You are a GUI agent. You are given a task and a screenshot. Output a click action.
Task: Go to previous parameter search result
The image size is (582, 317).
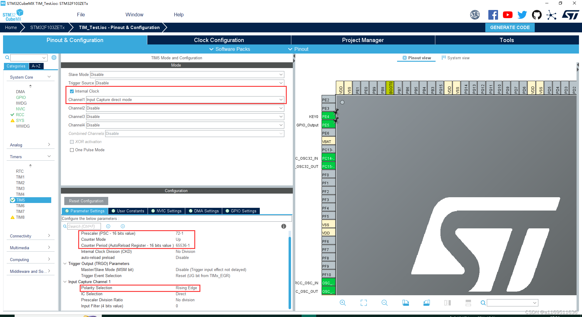(108, 226)
